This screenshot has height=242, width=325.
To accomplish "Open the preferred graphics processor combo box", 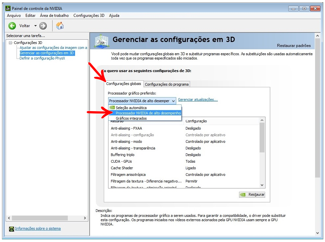I will click(x=142, y=101).
